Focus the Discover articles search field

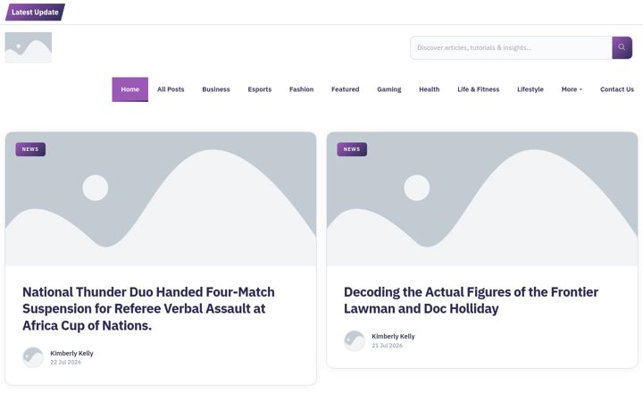(x=511, y=47)
